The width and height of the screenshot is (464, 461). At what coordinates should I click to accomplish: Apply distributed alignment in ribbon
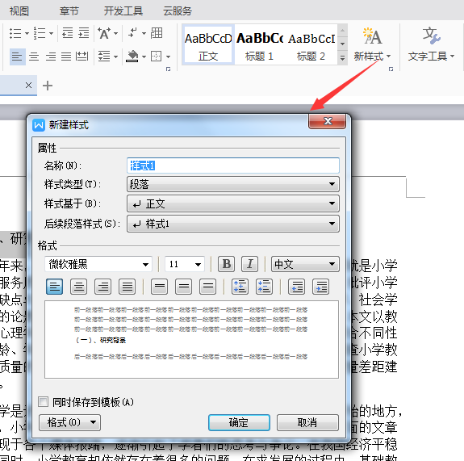coord(82,57)
